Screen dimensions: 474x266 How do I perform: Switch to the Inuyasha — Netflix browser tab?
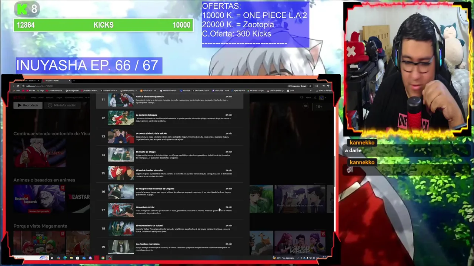coord(57,81)
